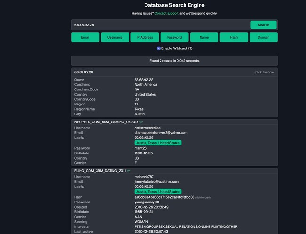The image size is (306, 234).
Task: Click the RegionName value Texas
Action: (139, 109)
